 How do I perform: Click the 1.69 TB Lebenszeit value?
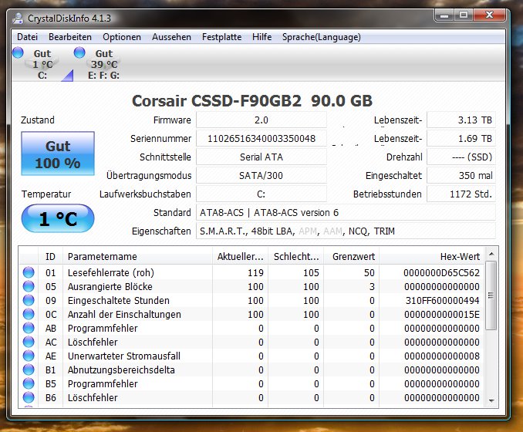[461, 138]
